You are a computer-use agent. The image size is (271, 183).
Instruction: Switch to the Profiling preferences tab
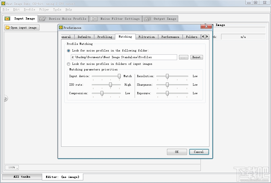[105, 37]
